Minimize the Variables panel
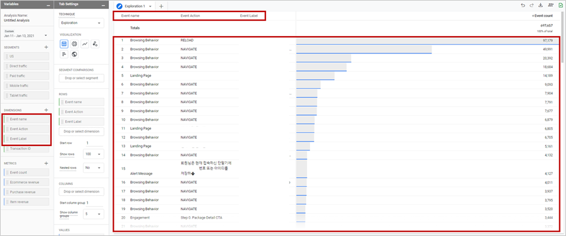Image resolution: width=566 pixels, height=236 pixels. point(48,5)
